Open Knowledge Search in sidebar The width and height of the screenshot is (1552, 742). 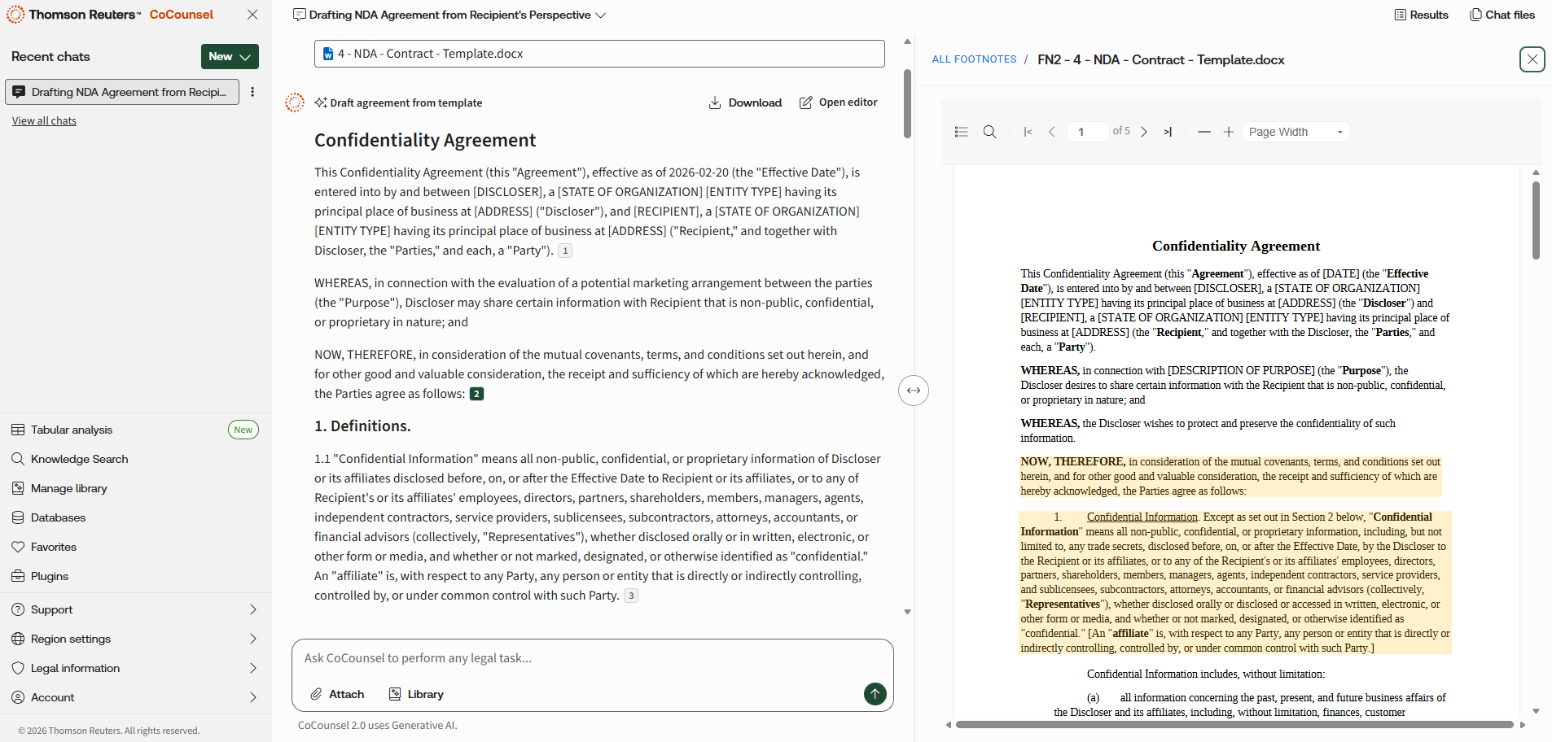79,459
